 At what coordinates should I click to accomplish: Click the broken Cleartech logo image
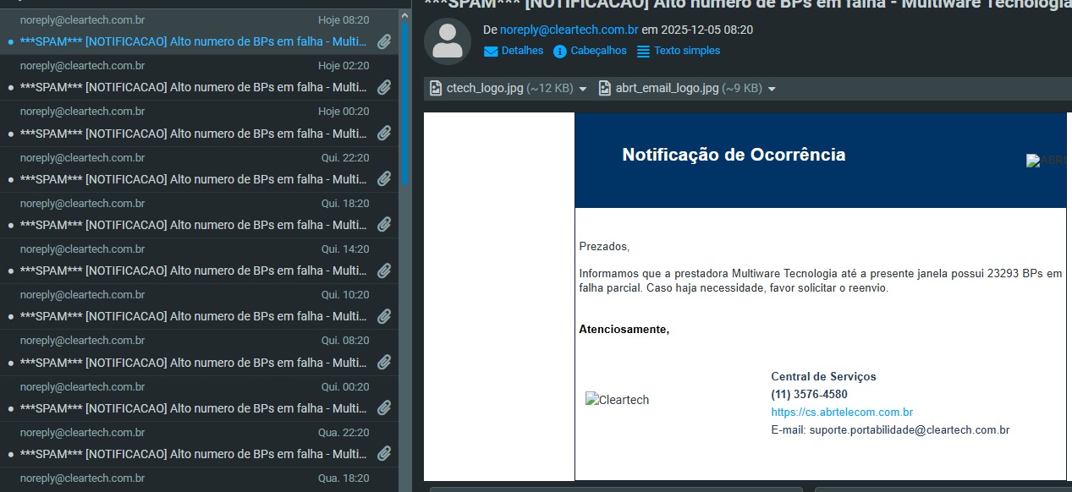[x=617, y=400]
